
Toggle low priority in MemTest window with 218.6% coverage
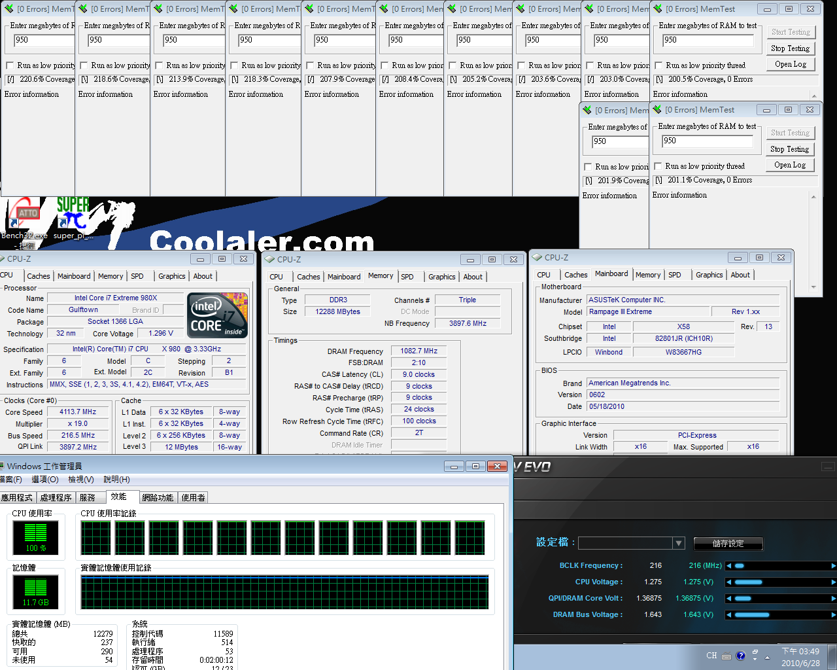[x=84, y=65]
